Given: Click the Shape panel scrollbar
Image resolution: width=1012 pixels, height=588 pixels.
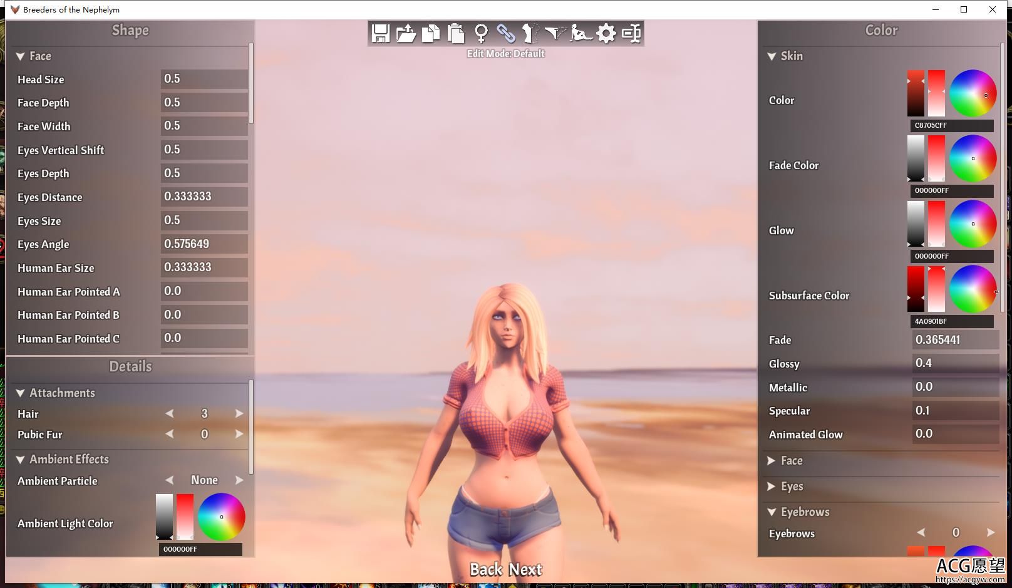Looking at the screenshot, I should (251, 83).
